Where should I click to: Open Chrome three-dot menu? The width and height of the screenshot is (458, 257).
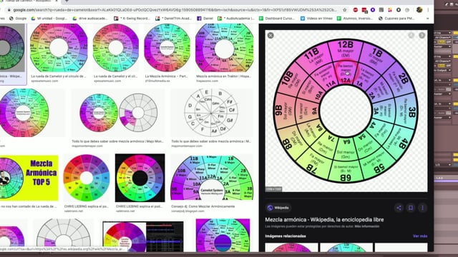click(428, 10)
